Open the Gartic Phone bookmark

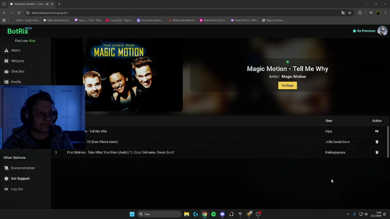pyautogui.click(x=244, y=20)
